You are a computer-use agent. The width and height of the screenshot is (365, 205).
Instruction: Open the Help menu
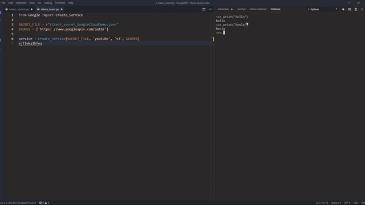point(71,3)
